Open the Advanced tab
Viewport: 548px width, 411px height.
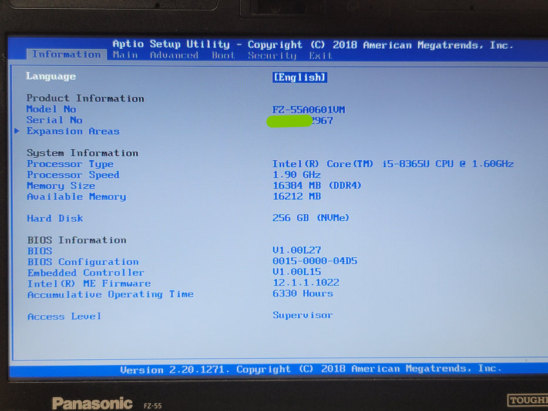[174, 55]
